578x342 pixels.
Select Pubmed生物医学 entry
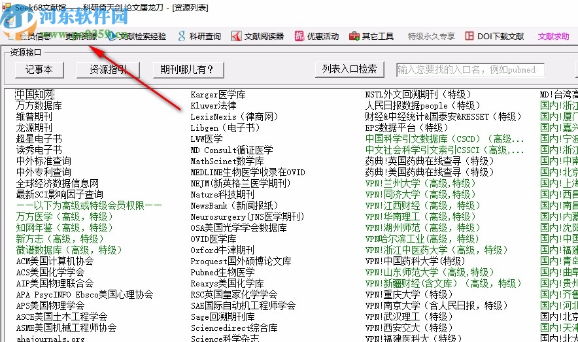(x=222, y=272)
